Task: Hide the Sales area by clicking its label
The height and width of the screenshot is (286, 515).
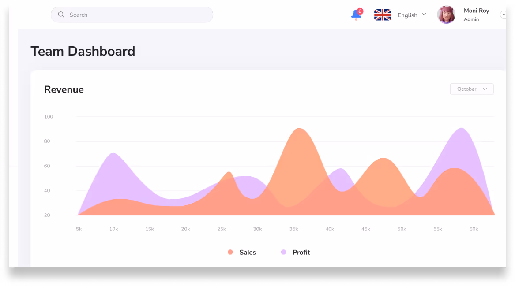Action: (x=247, y=252)
